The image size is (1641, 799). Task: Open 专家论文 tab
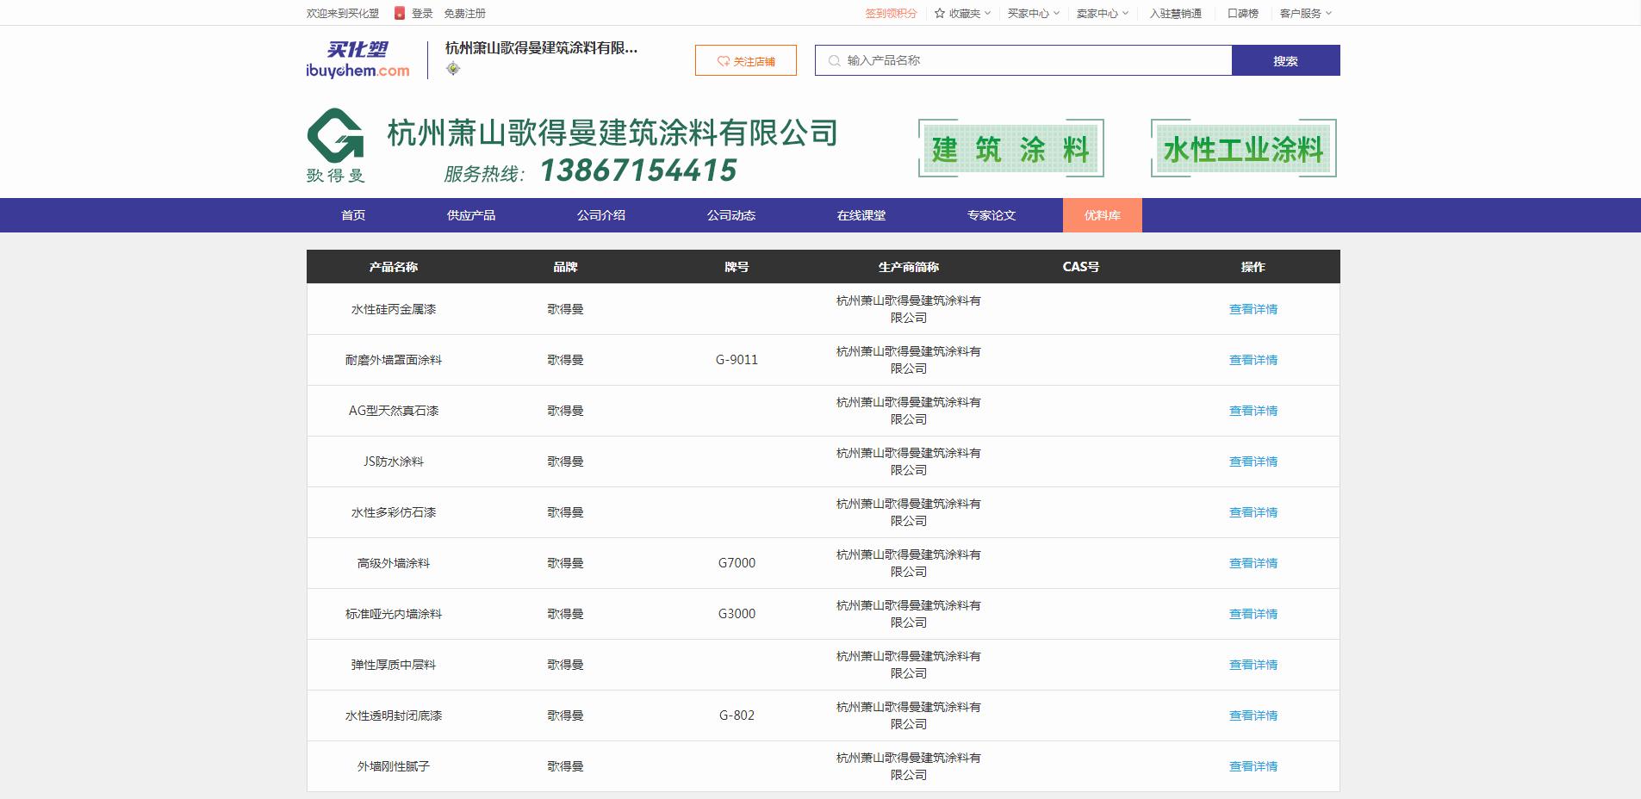pyautogui.click(x=991, y=215)
